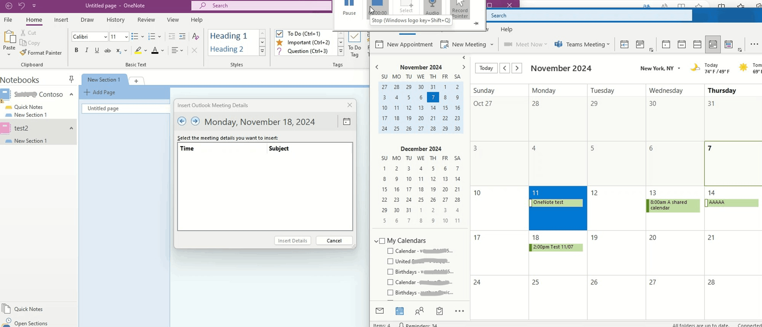
Task: Check the first Birthdays calendar checkbox
Action: [390, 272]
